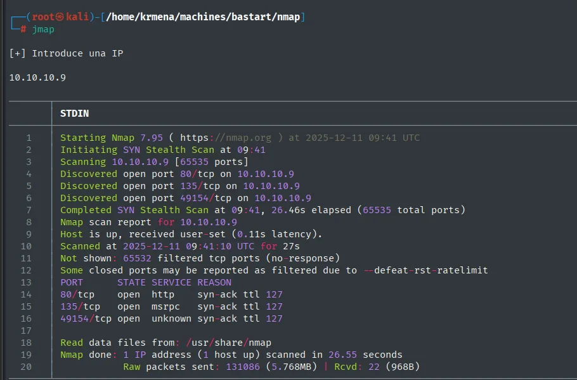Click 'Completed SYN Stealth Scan' line
Image resolution: width=577 pixels, height=380 pixels.
point(263,210)
